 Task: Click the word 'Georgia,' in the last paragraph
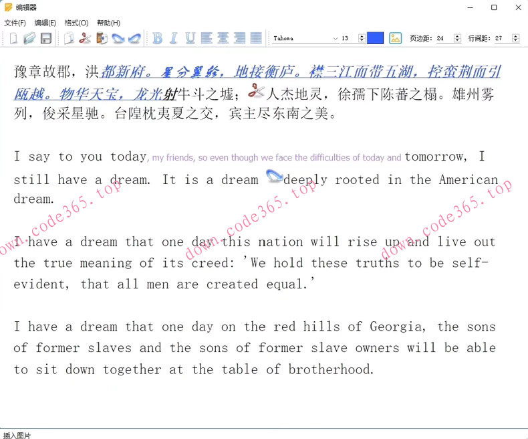pyautogui.click(x=398, y=327)
